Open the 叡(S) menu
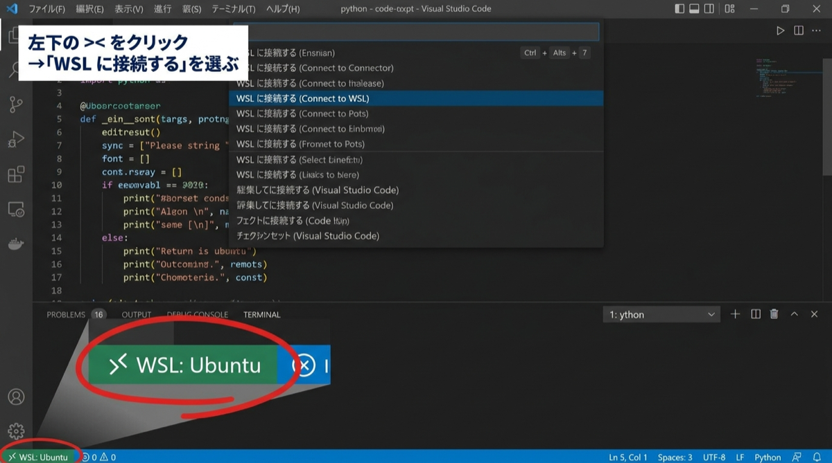The height and width of the screenshot is (463, 832). (191, 9)
